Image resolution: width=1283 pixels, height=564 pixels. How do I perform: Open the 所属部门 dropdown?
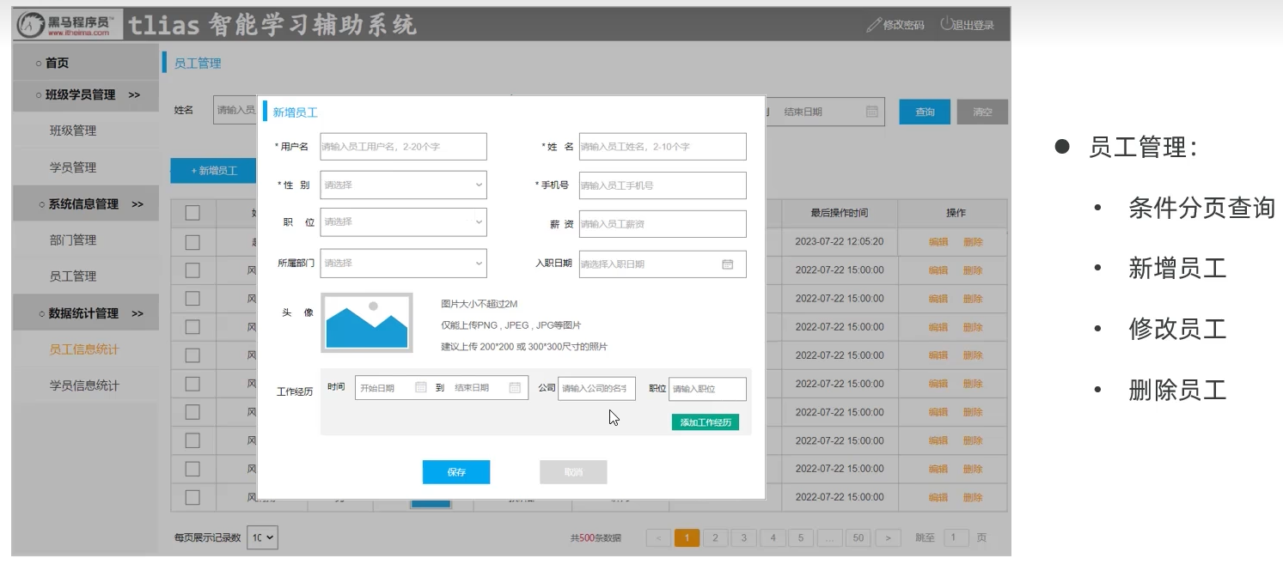click(403, 264)
